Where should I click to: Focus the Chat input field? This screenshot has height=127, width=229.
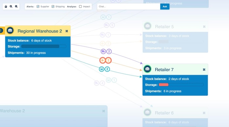click(129, 7)
